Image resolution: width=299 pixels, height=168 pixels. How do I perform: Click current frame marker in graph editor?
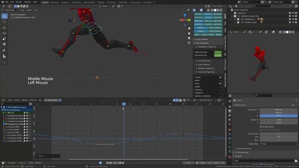tap(124, 104)
